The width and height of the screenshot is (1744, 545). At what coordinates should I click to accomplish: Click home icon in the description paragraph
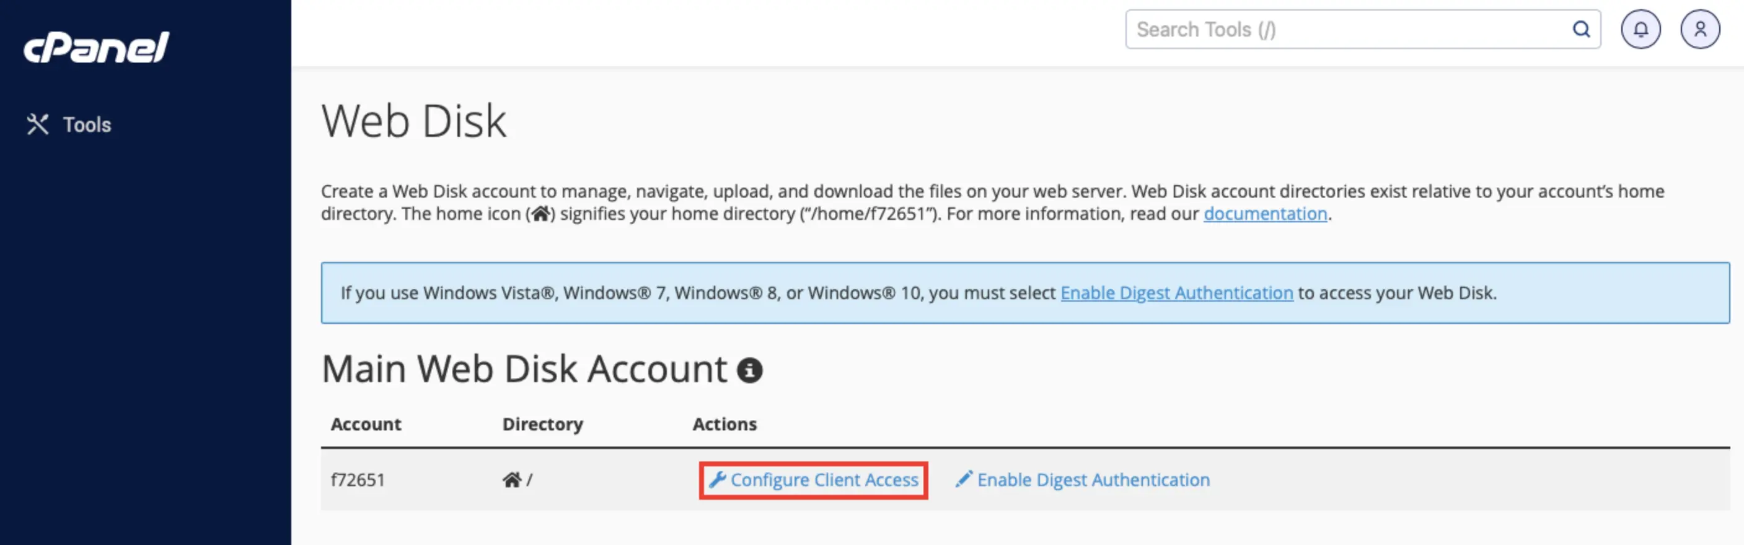pyautogui.click(x=540, y=214)
